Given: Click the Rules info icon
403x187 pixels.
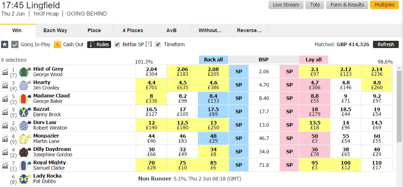Looking at the screenshot, I should tap(91, 44).
